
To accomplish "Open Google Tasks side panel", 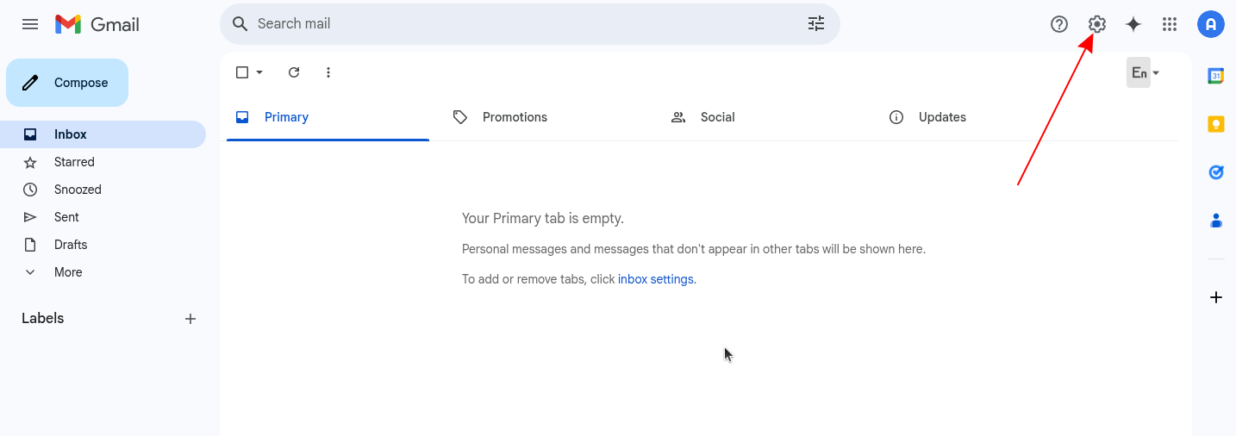I will coord(1216,172).
